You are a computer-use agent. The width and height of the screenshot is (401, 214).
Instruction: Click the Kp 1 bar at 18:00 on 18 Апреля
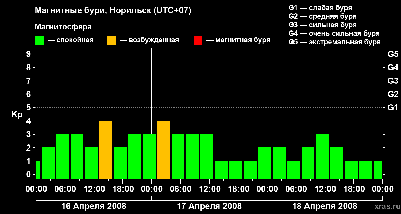[x=351, y=170]
